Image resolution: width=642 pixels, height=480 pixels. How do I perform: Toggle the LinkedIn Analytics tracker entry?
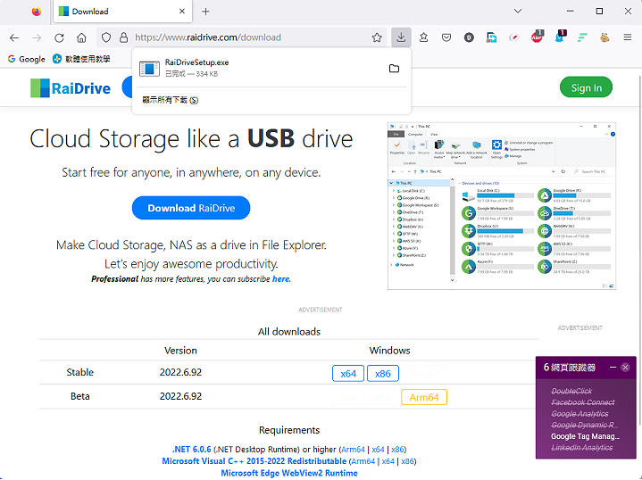(582, 448)
